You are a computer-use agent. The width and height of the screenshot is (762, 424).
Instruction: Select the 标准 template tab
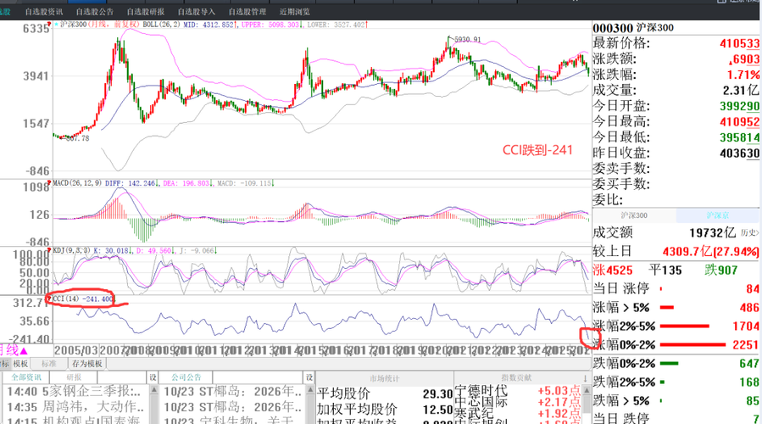tap(48, 364)
